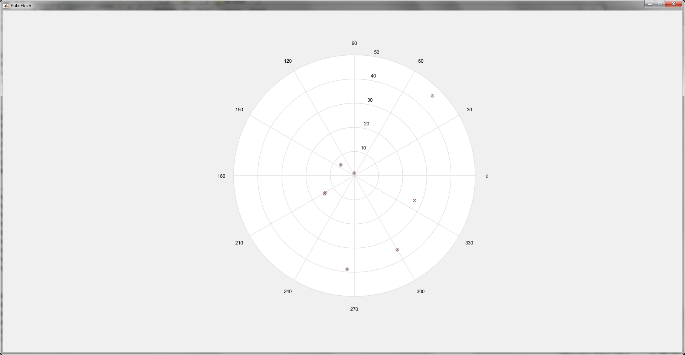Select the radial tick label 50
685x355 pixels.
click(x=377, y=52)
